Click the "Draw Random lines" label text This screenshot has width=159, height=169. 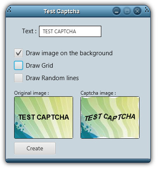(x=52, y=78)
